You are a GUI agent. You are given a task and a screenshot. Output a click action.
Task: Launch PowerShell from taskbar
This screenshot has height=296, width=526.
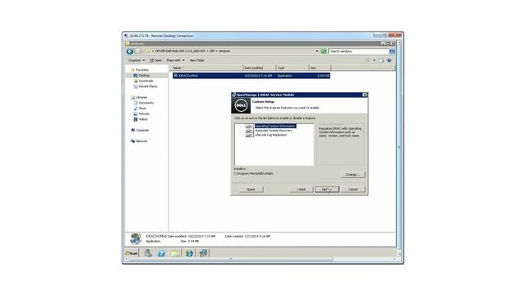tap(161, 253)
